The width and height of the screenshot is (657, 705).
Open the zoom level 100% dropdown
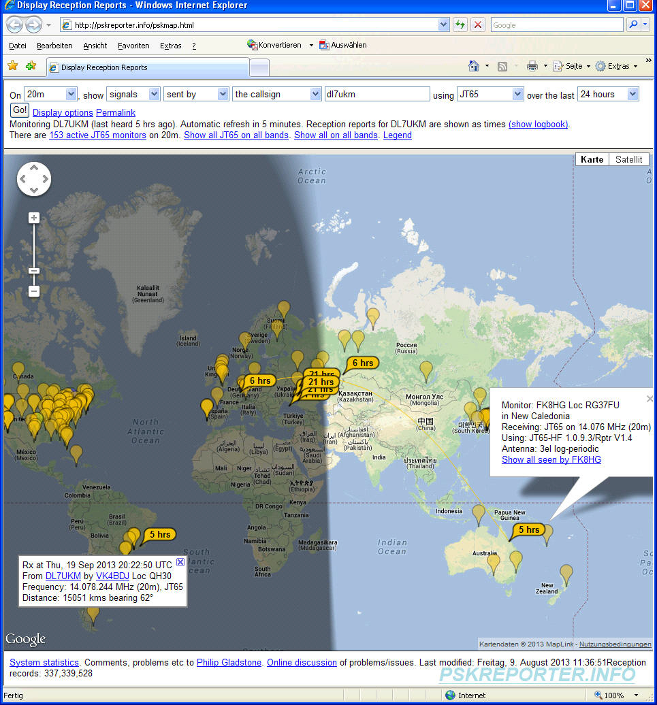coord(637,695)
